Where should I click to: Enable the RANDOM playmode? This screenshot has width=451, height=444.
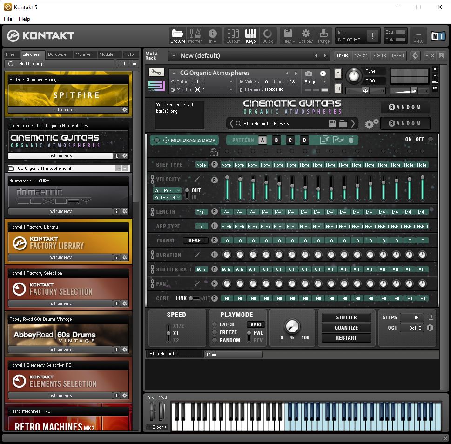point(214,340)
